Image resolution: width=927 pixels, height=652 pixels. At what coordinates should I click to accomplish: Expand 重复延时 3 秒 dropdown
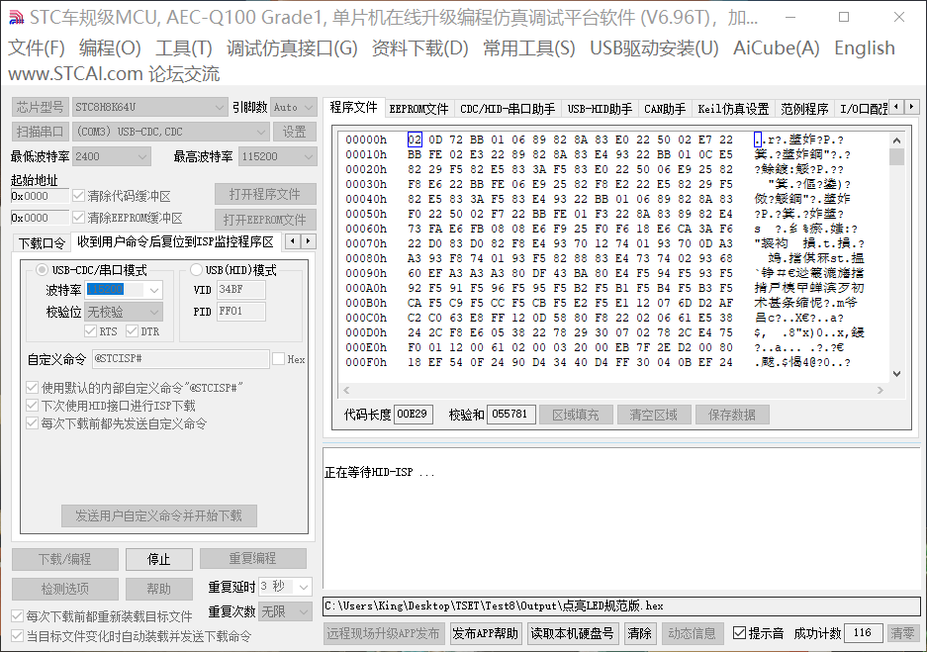[304, 587]
